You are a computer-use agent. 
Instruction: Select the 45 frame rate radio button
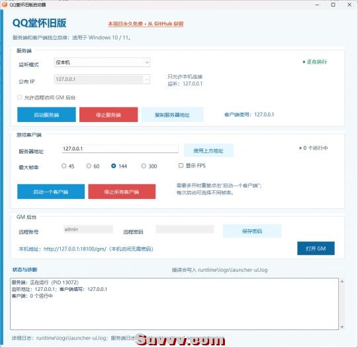tap(64, 166)
